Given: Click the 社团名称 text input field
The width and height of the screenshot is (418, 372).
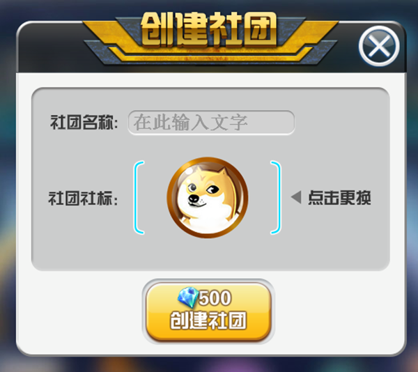Looking at the screenshot, I should pyautogui.click(x=211, y=123).
